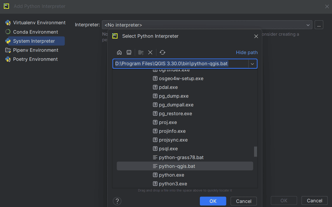The height and width of the screenshot is (207, 332).
Task: Click file icon beside pg_dump.exe
Action: (155, 96)
